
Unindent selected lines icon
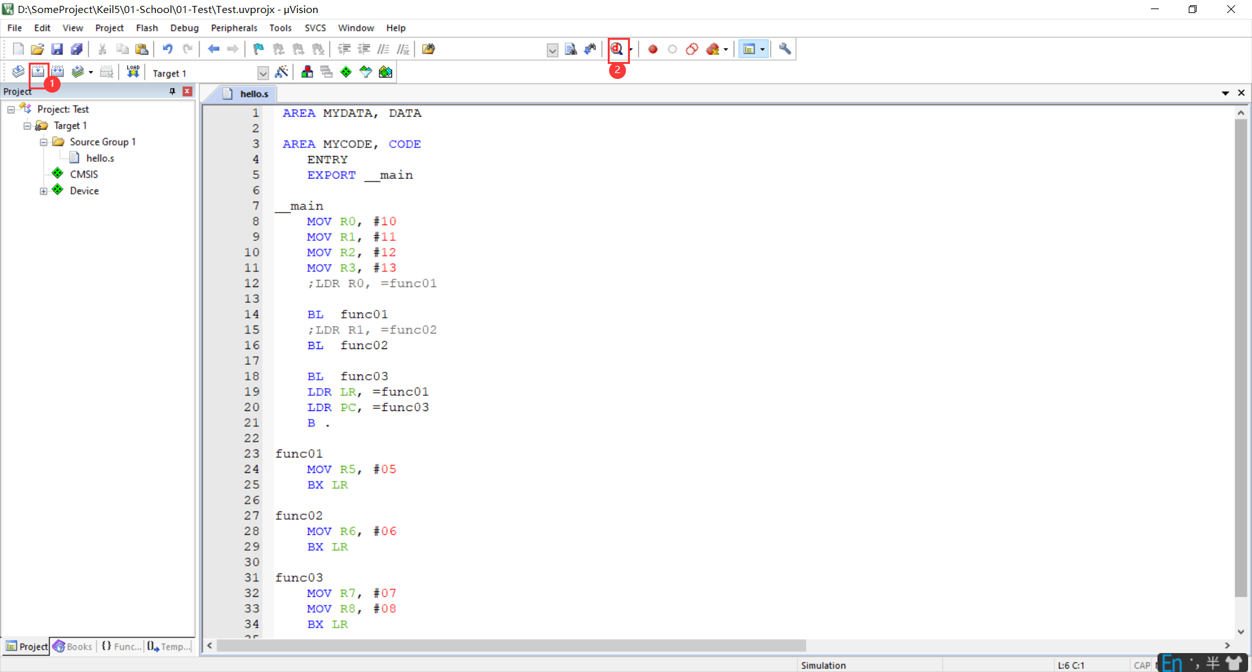(364, 49)
